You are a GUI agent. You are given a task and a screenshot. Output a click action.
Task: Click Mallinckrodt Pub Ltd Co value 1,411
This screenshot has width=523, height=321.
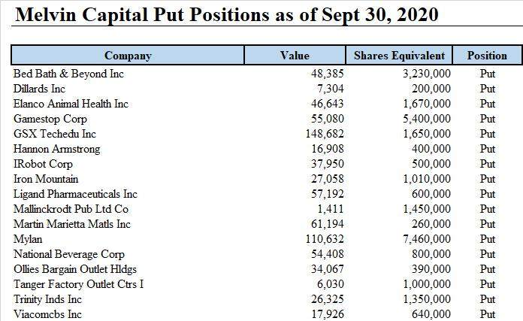point(330,209)
